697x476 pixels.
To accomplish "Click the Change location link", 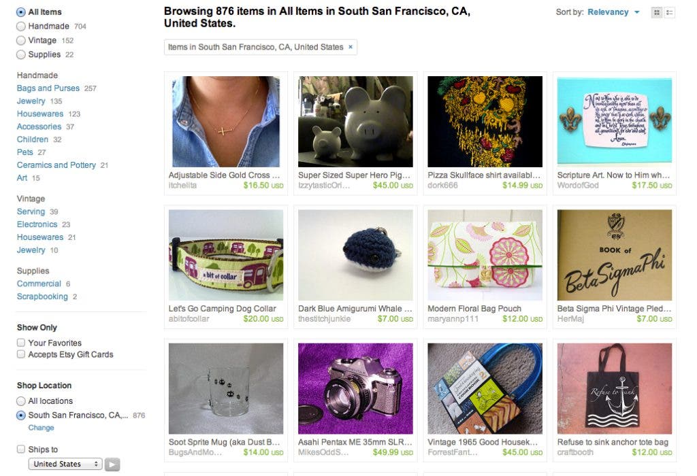I will [41, 428].
